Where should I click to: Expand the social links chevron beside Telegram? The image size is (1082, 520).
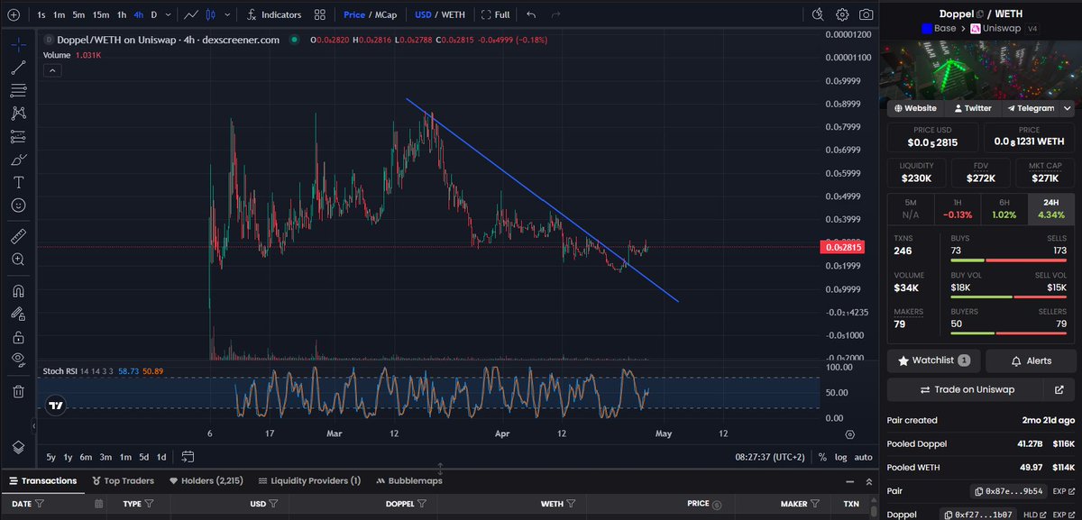(1069, 107)
